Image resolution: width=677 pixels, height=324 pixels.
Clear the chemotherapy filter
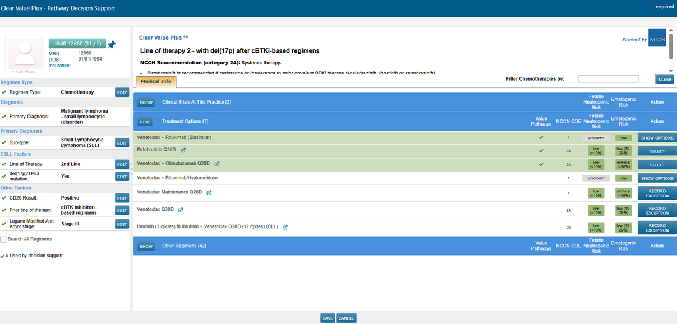[665, 80]
